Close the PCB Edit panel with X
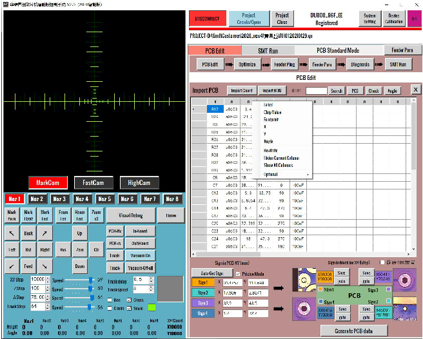This screenshot has height=339, width=423. point(415,90)
